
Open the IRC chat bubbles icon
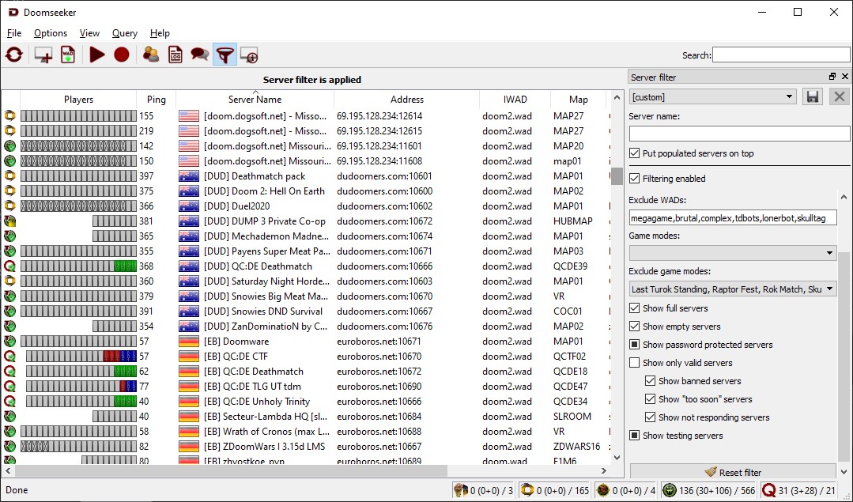coord(200,55)
